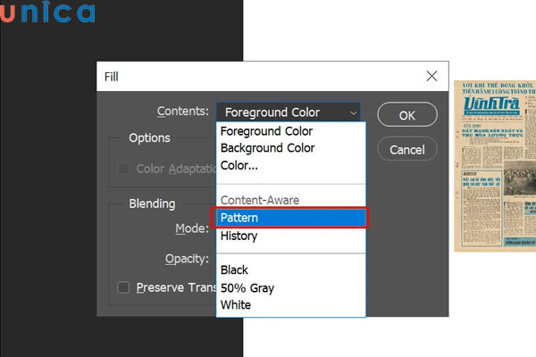Click the Opacity label
The height and width of the screenshot is (357, 536).
(187, 259)
